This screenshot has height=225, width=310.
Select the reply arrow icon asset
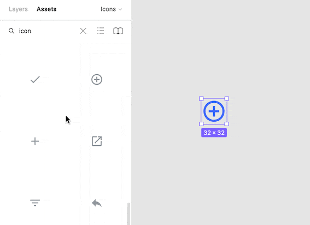pos(97,203)
